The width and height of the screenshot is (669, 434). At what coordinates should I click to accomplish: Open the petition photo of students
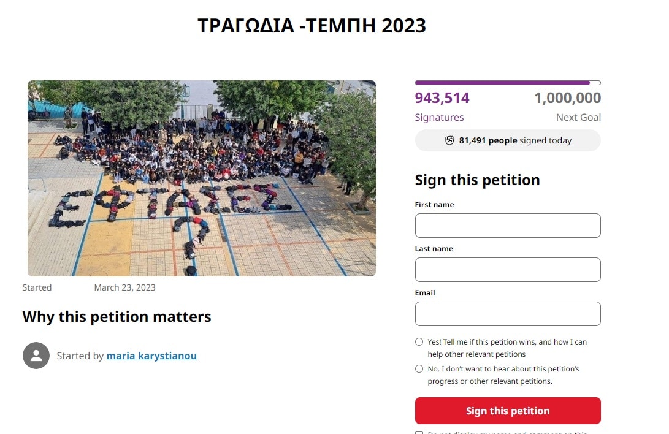[x=201, y=178]
